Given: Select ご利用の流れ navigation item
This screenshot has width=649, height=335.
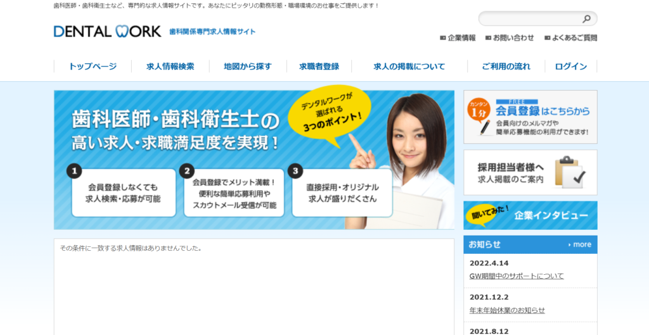Looking at the screenshot, I should click(506, 66).
